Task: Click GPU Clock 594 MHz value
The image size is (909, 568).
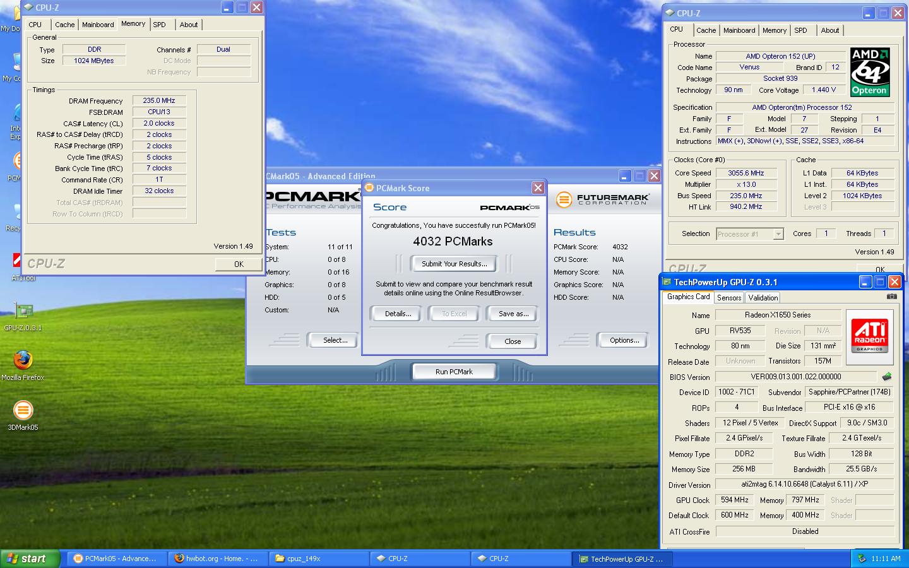Action: point(735,500)
